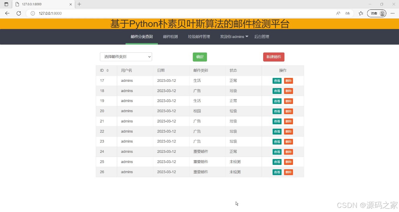
Task: View the email with ID 23
Action: click(x=277, y=142)
